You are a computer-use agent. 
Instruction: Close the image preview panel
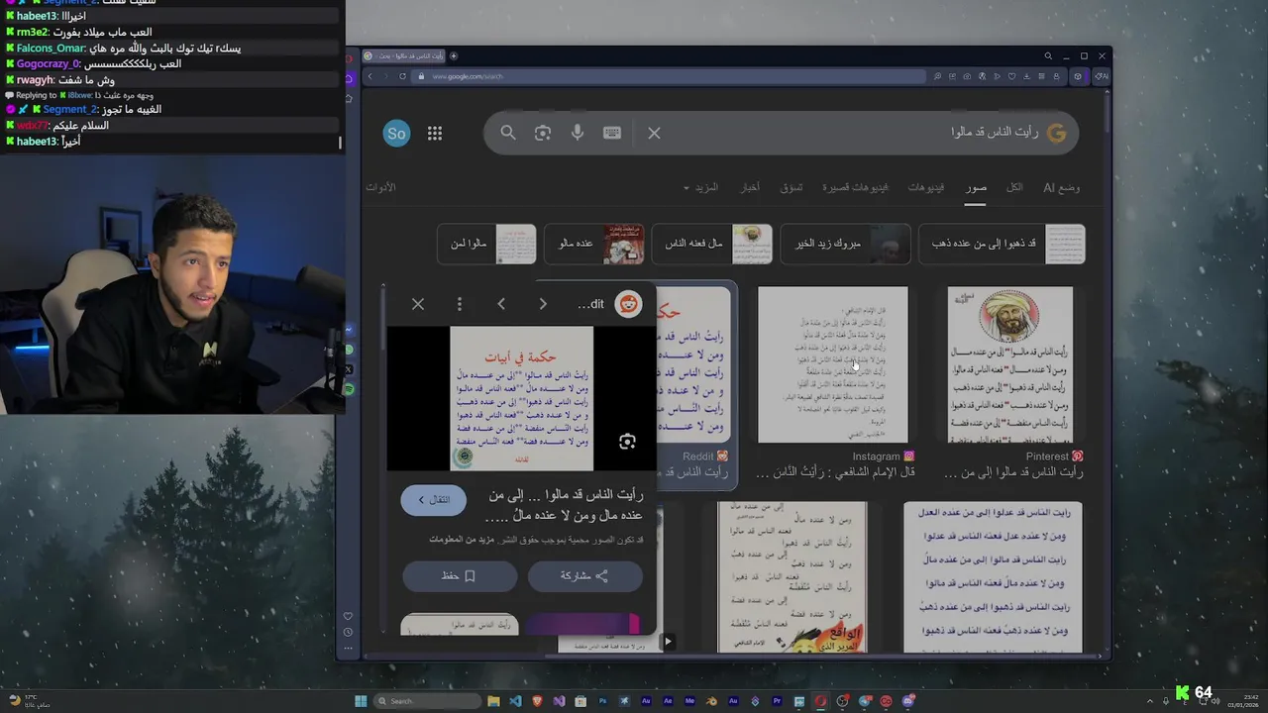[x=418, y=304]
